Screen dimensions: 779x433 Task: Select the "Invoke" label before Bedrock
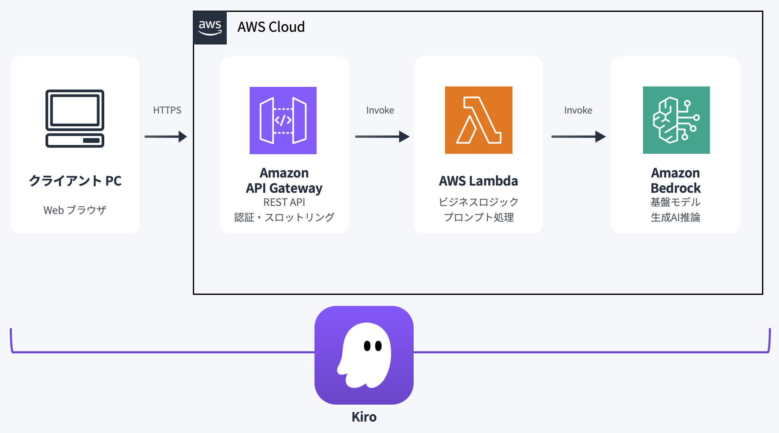click(578, 110)
